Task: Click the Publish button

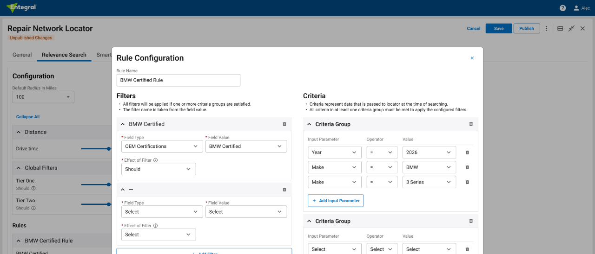Action: click(x=527, y=28)
